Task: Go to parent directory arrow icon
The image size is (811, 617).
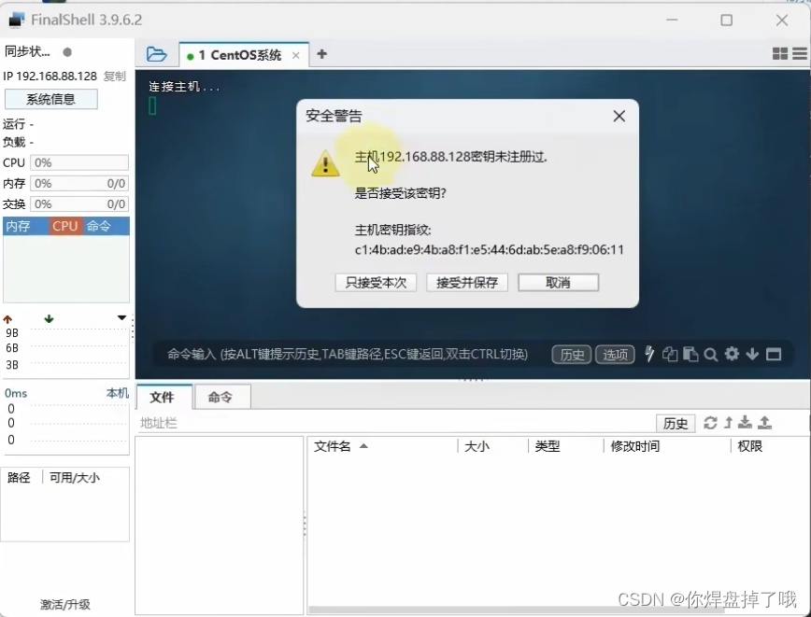Action: (728, 423)
